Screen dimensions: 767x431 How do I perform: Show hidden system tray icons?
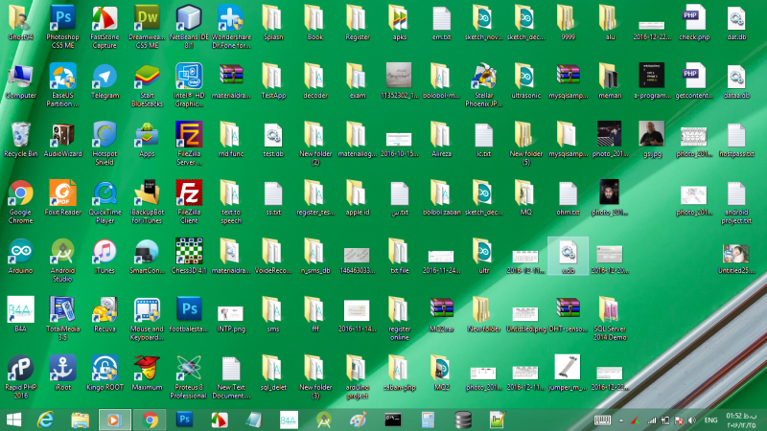(621, 420)
